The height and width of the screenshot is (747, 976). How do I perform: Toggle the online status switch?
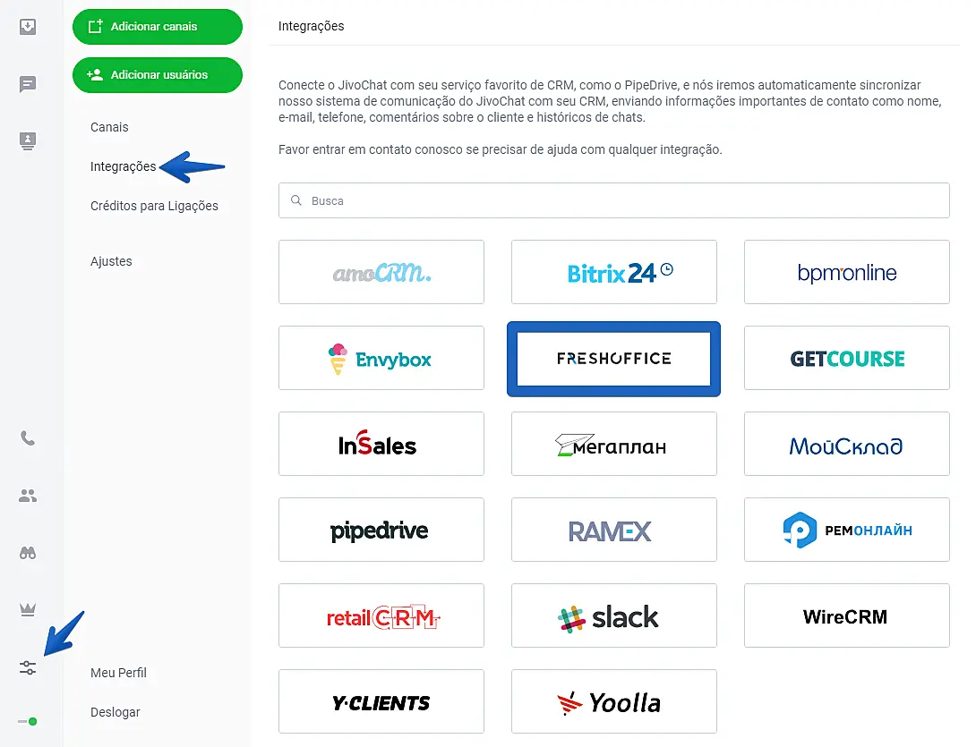click(x=28, y=721)
